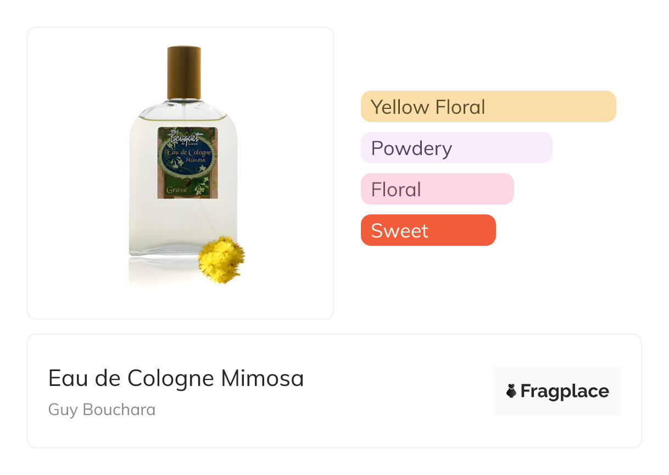Choose the pink Floral accord bar

437,189
